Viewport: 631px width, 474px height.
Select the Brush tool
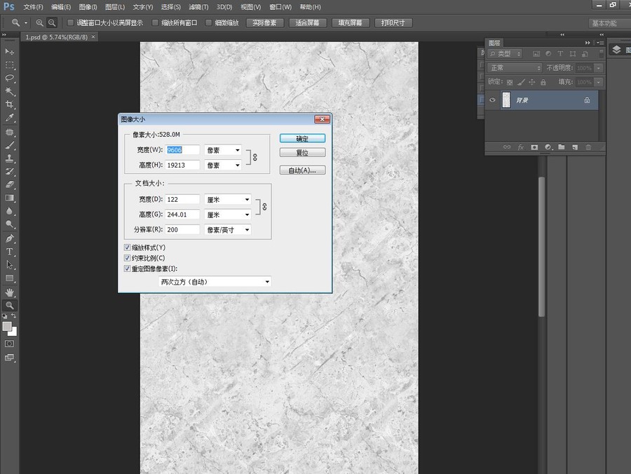pos(9,146)
